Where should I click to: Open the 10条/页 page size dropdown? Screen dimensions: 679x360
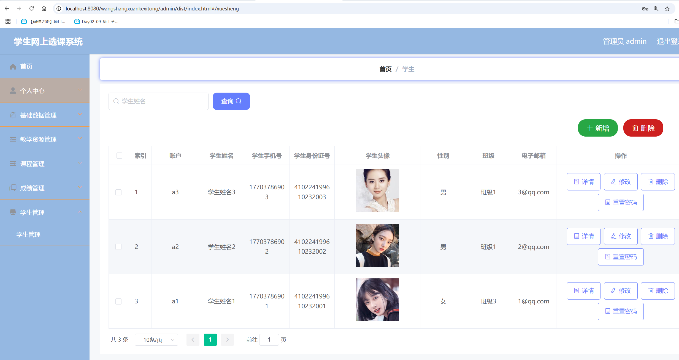pos(156,340)
